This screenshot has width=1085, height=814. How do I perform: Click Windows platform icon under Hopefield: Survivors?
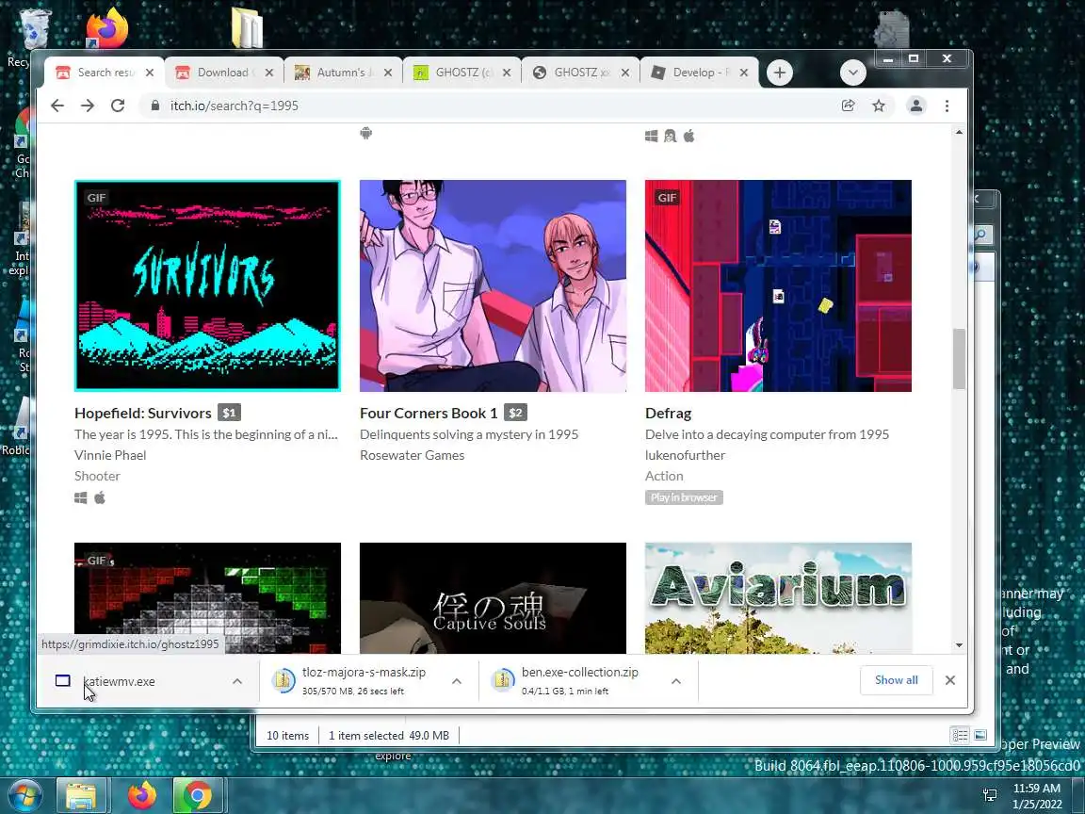(x=81, y=497)
